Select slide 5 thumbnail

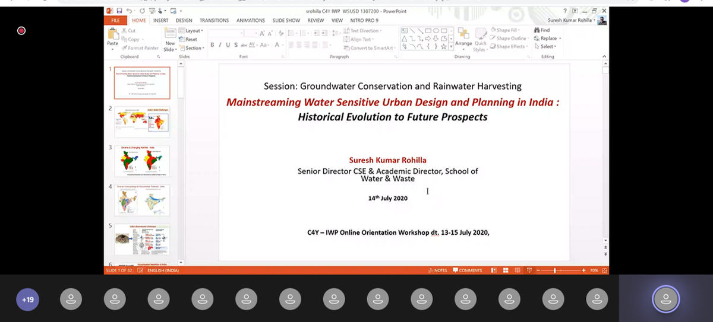[142, 239]
